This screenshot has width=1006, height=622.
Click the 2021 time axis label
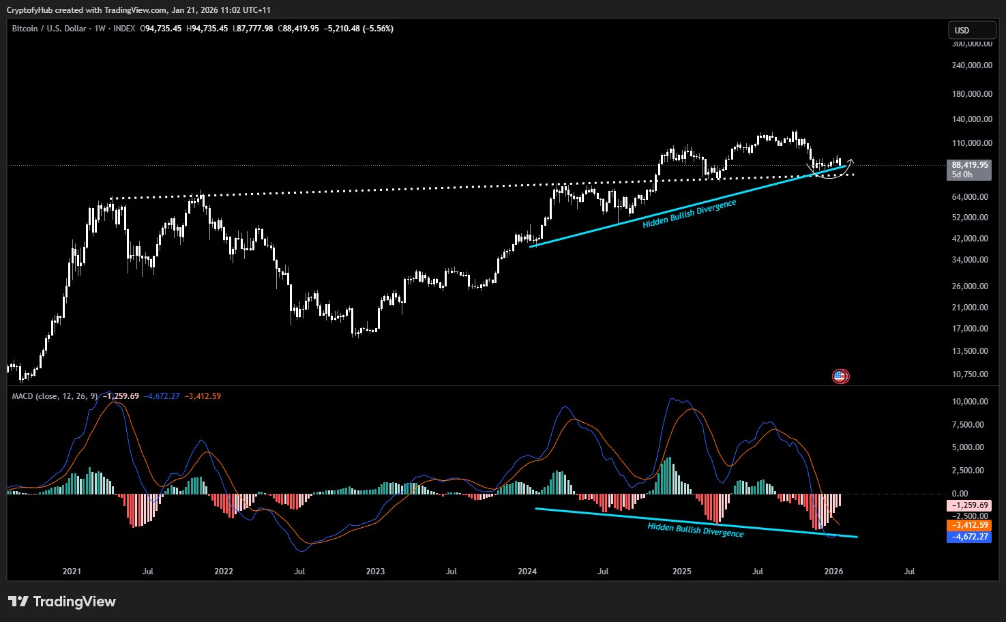coord(72,572)
